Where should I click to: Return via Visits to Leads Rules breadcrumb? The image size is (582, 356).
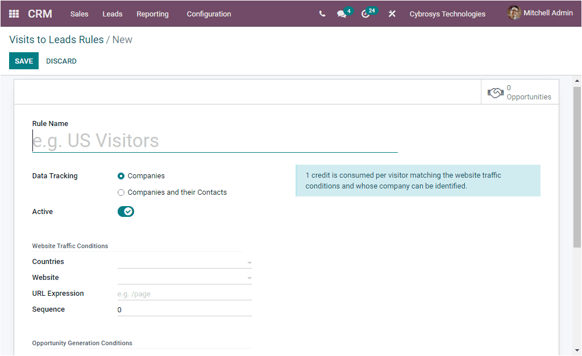[x=56, y=40]
